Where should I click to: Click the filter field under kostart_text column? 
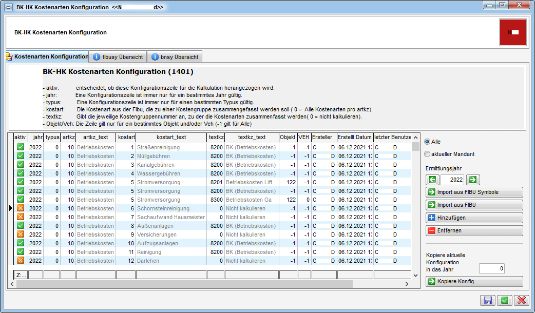[x=171, y=275]
